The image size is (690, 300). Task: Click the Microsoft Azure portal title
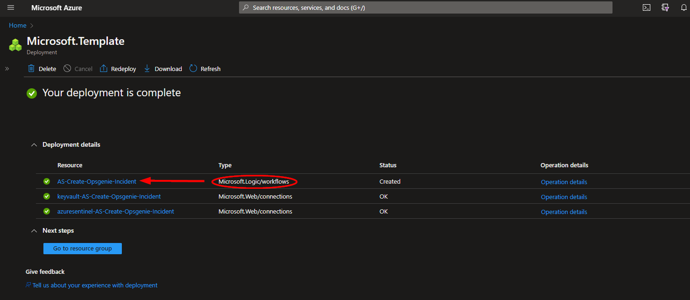(x=56, y=7)
